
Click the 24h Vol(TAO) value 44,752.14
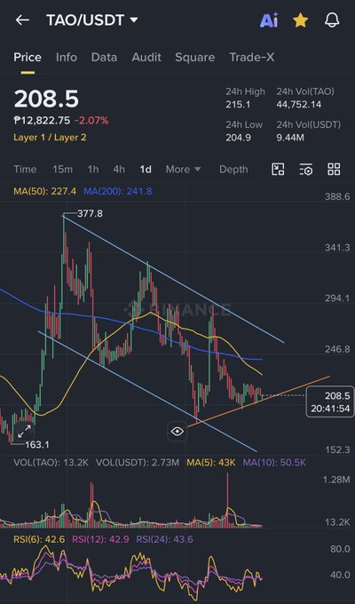coord(299,105)
